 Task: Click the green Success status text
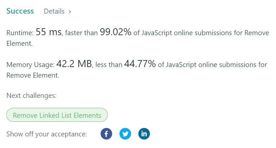click(x=20, y=11)
